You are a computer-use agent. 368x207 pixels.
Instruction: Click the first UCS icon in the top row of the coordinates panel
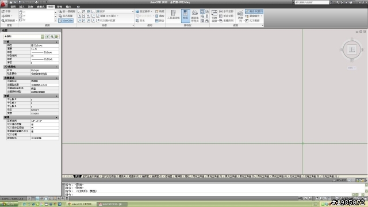[x=79, y=11]
